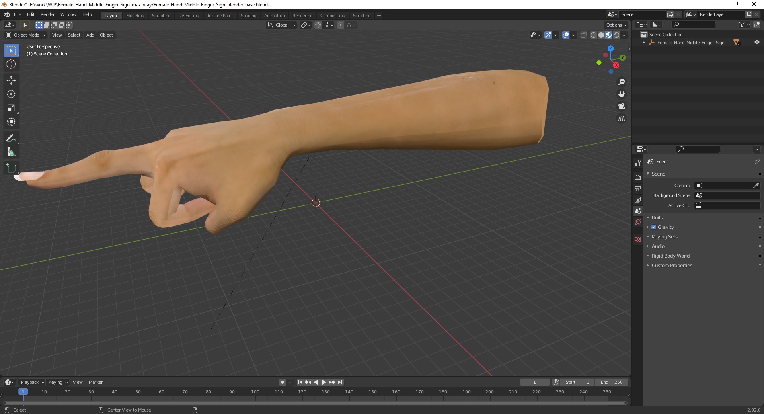Open the Playback dropdown in timeline

tap(32, 382)
